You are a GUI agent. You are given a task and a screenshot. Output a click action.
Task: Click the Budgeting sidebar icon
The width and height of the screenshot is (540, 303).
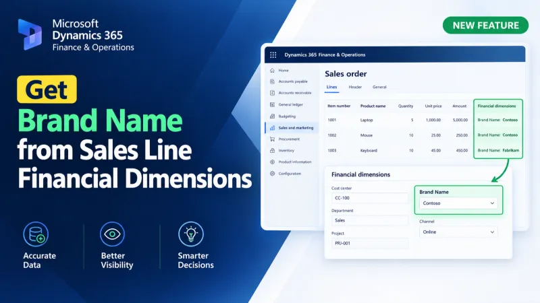pyautogui.click(x=272, y=116)
